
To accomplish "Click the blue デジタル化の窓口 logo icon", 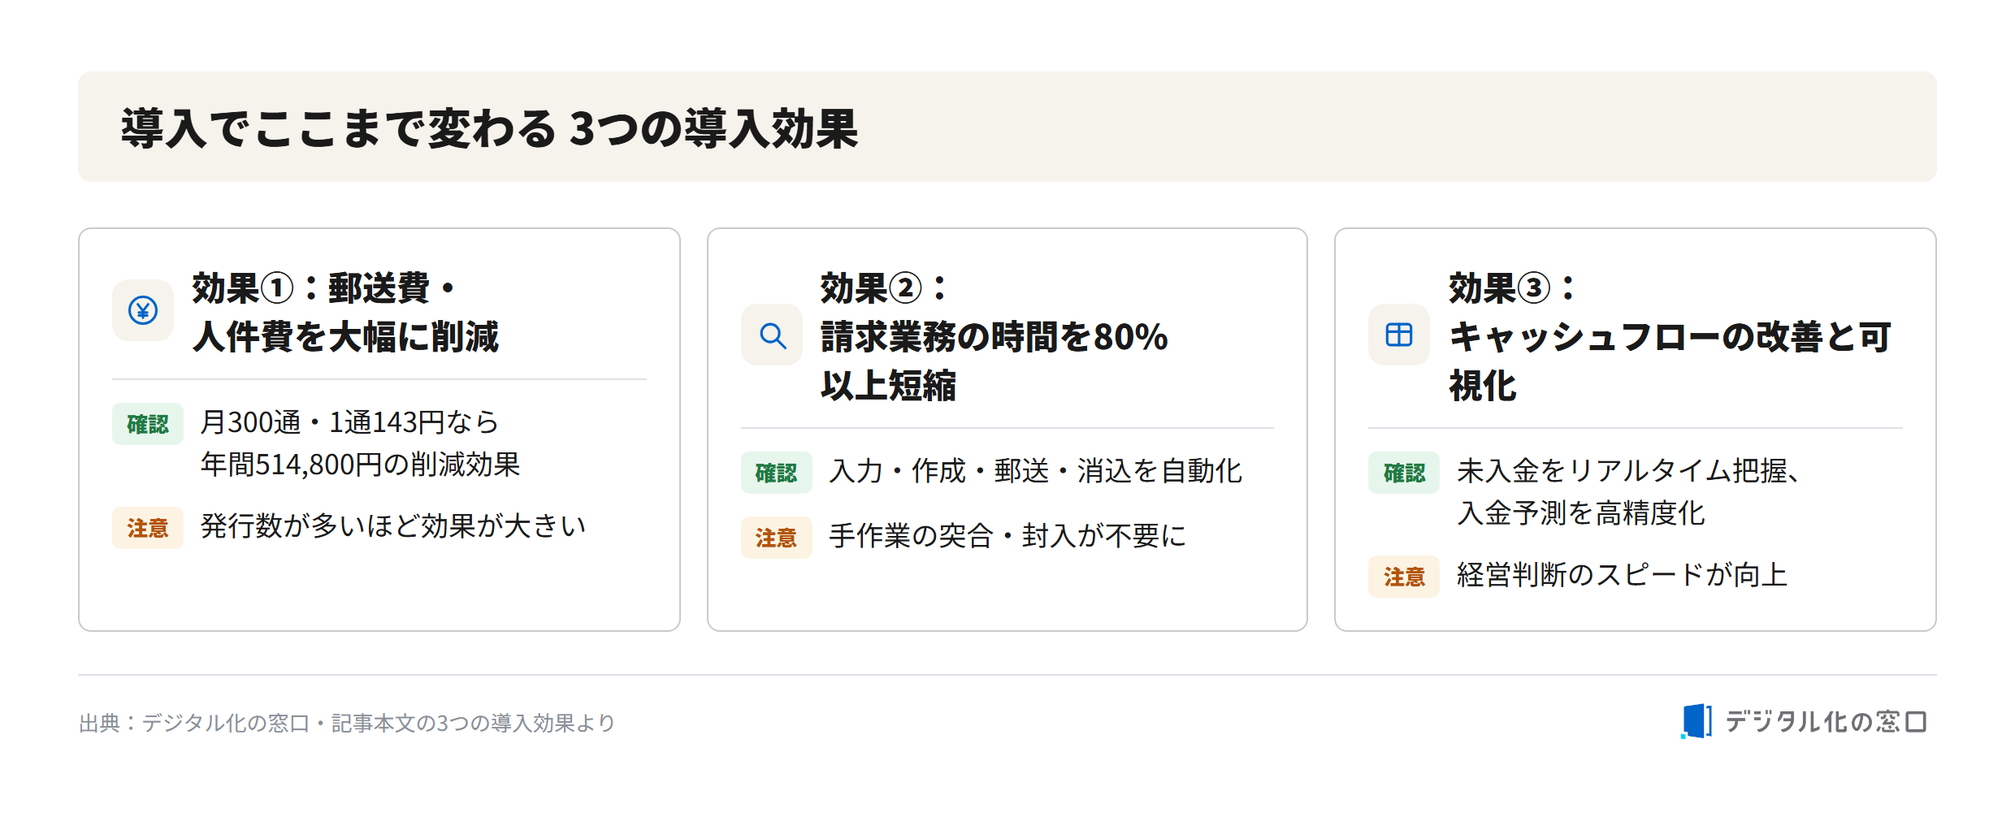I will [1696, 721].
